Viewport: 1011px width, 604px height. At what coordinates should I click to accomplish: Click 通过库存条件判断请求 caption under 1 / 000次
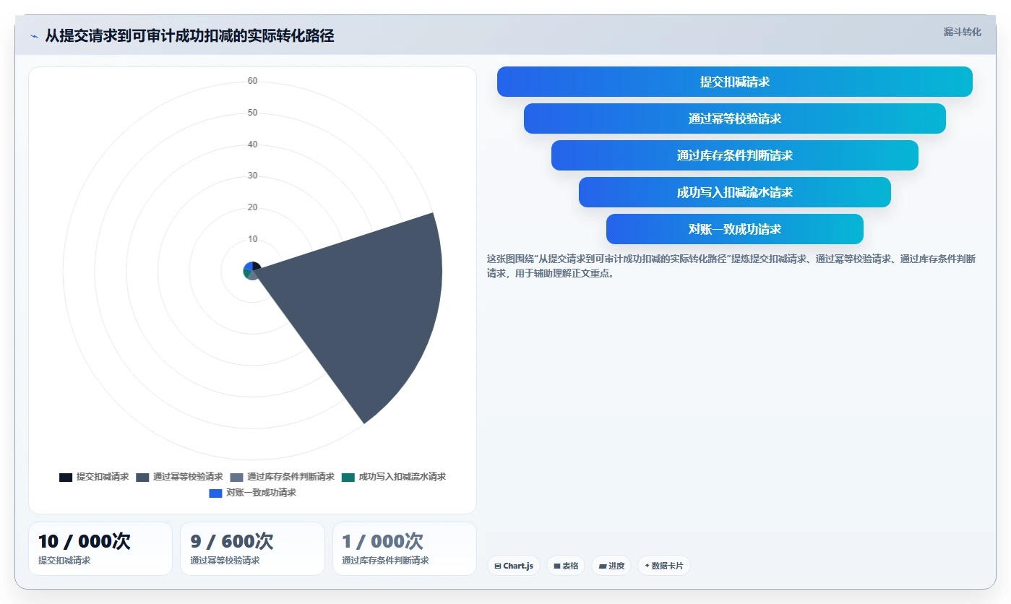385,561
